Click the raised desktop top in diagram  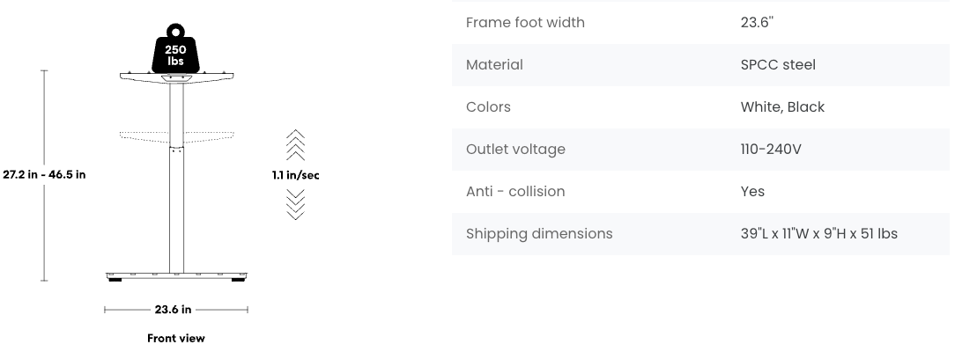(176, 77)
